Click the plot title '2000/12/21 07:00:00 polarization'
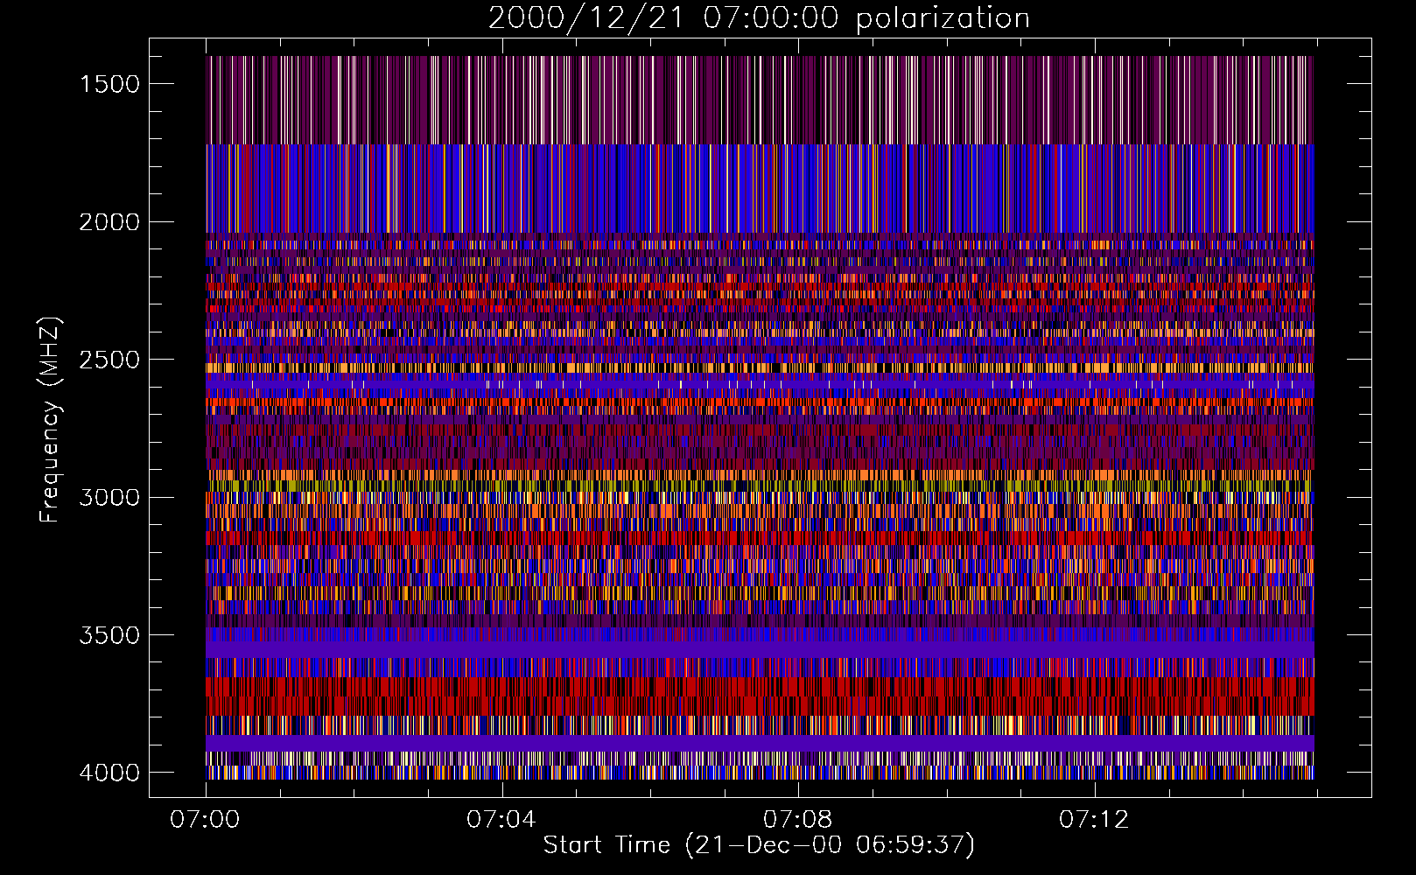Viewport: 1416px width, 875px height. pos(759,17)
